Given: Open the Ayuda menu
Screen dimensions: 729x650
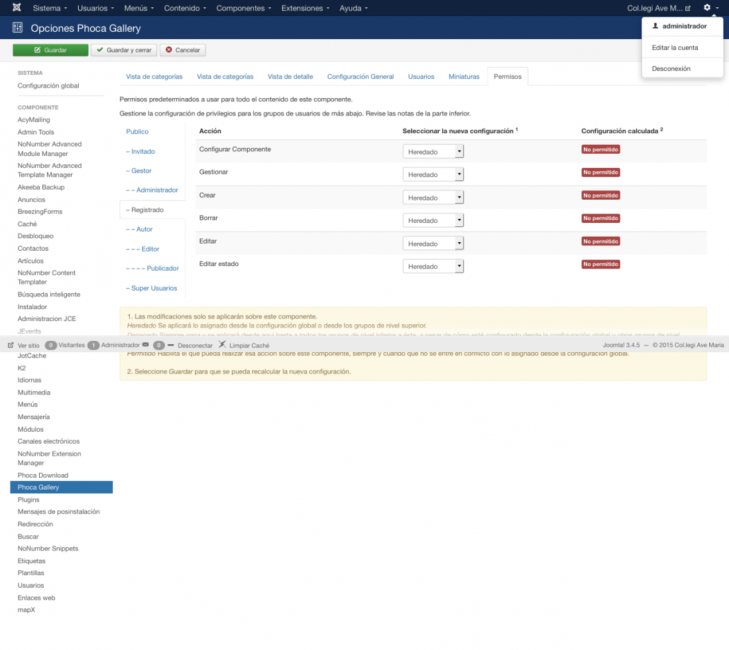Looking at the screenshot, I should (353, 8).
